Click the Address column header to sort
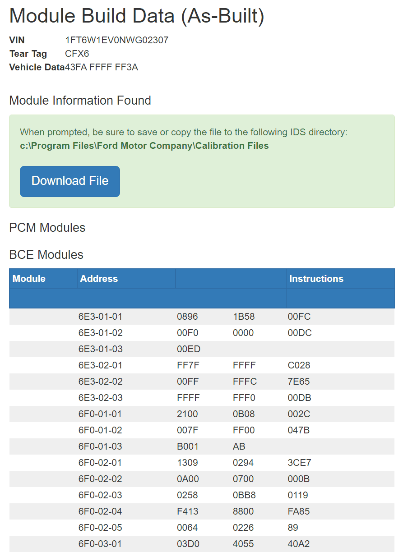 (x=98, y=278)
